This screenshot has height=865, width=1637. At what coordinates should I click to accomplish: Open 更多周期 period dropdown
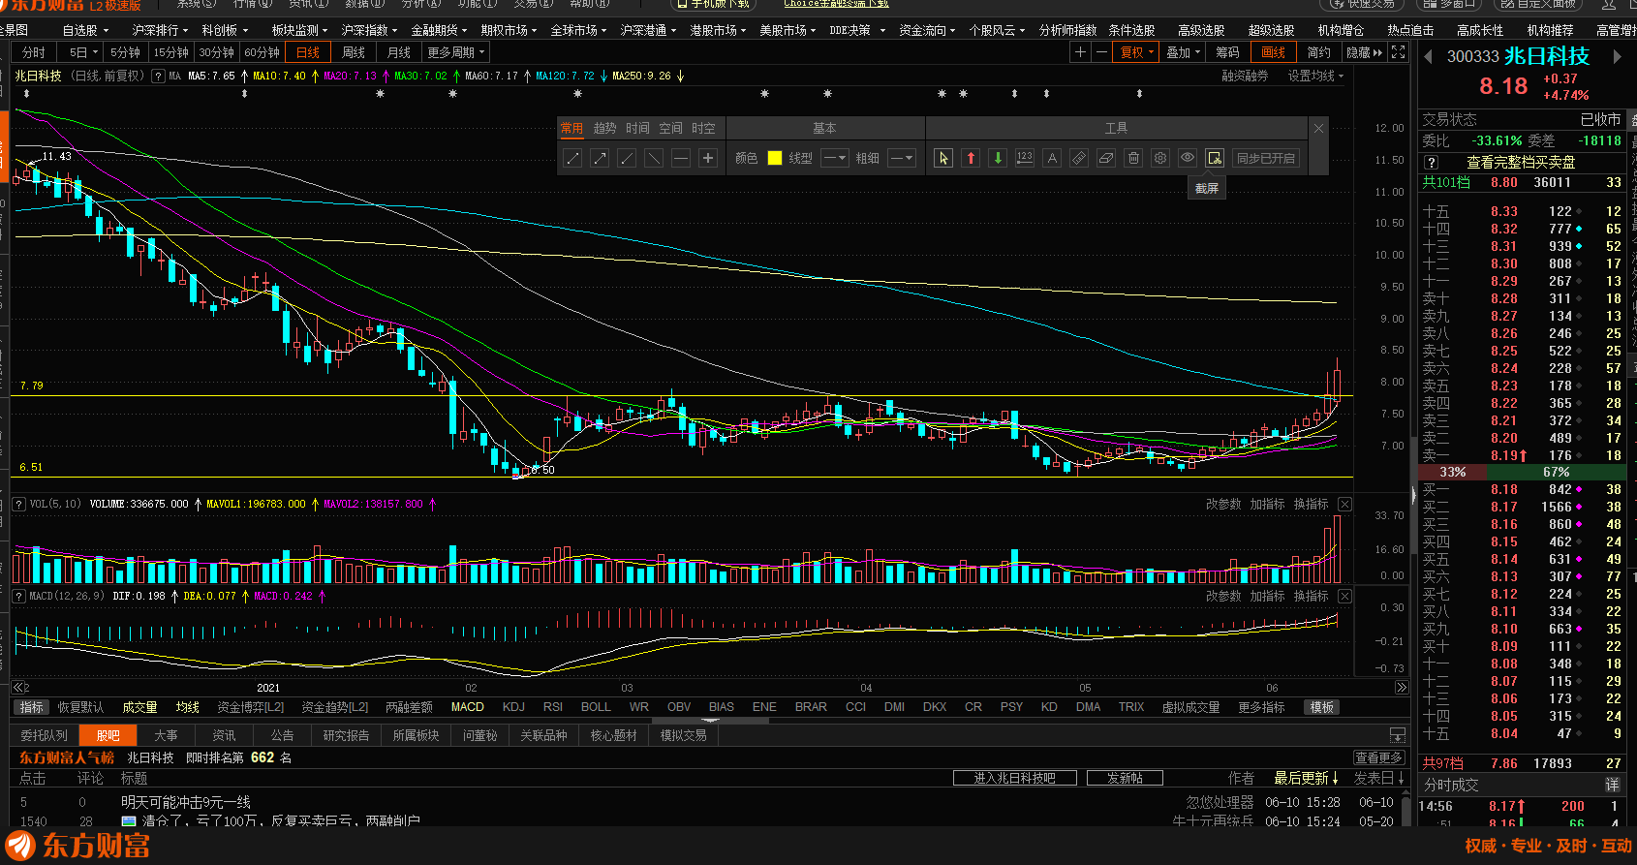(455, 52)
